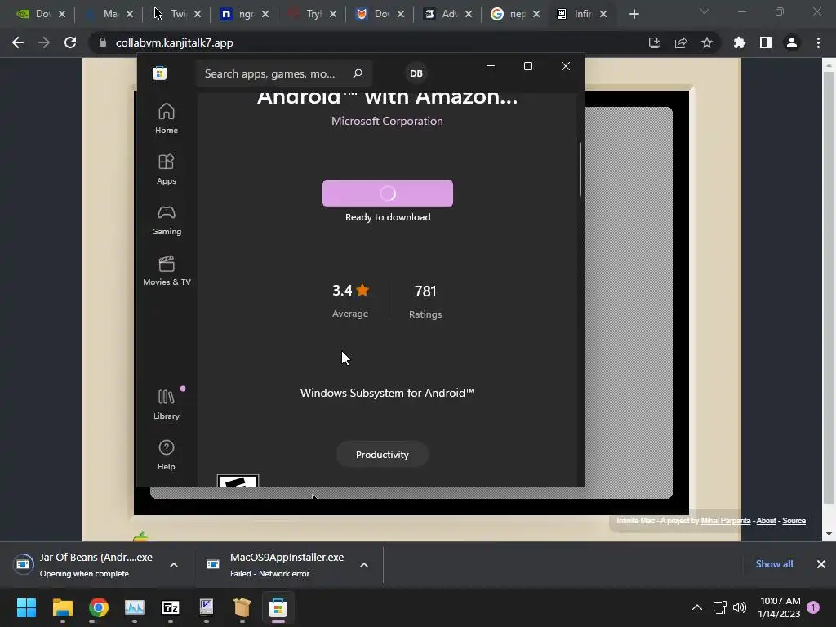Click Show all downloads link

pyautogui.click(x=774, y=563)
